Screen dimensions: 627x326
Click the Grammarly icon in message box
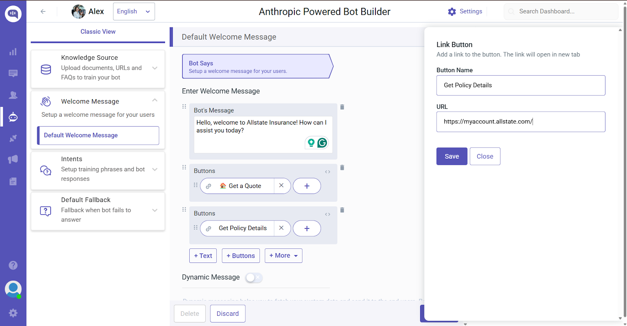(x=322, y=143)
